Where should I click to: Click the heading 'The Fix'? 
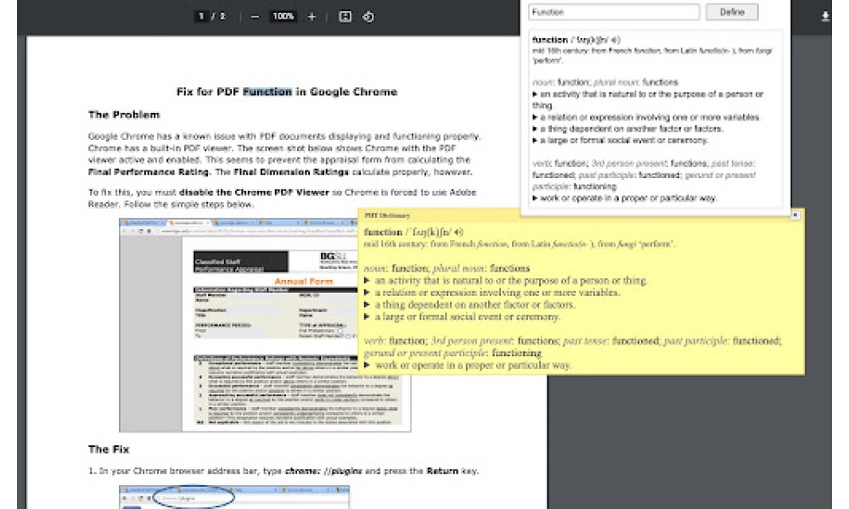coord(109,449)
